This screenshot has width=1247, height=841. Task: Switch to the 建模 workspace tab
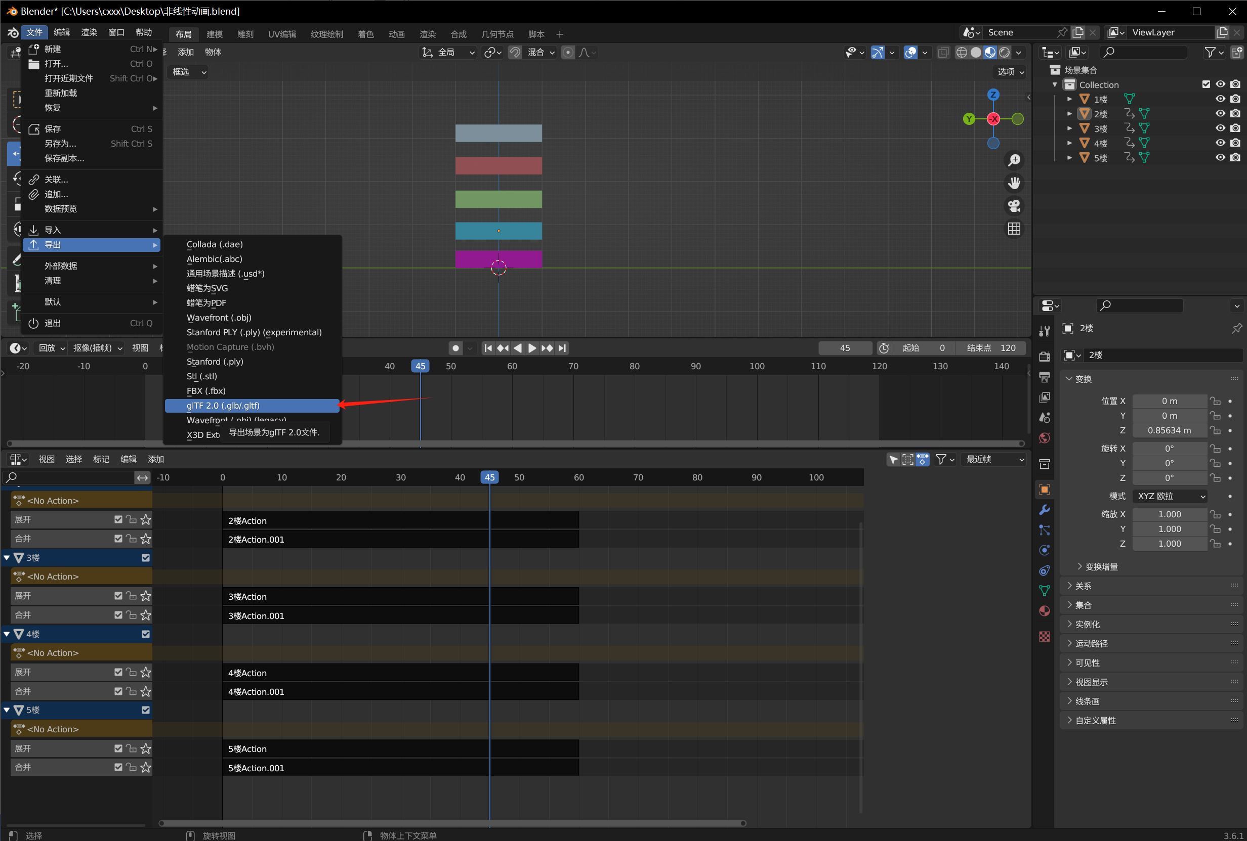[x=214, y=34]
